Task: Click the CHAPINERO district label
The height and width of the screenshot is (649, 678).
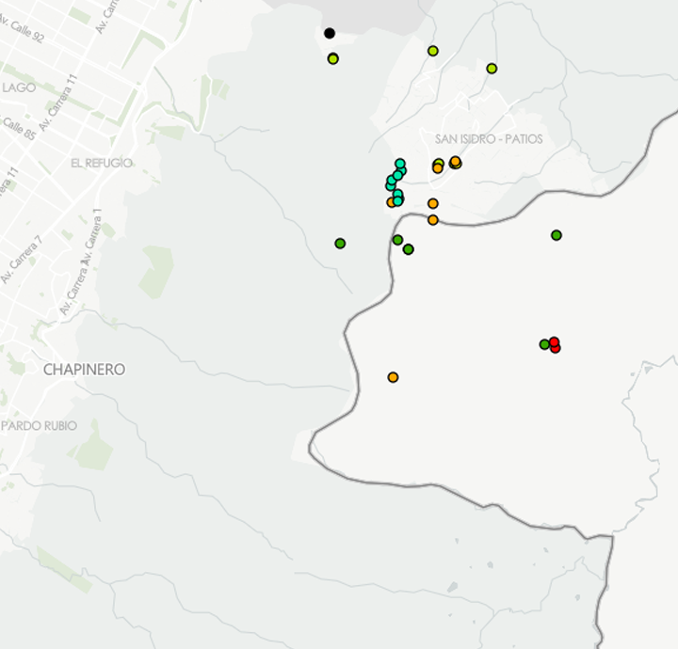Action: [x=84, y=370]
